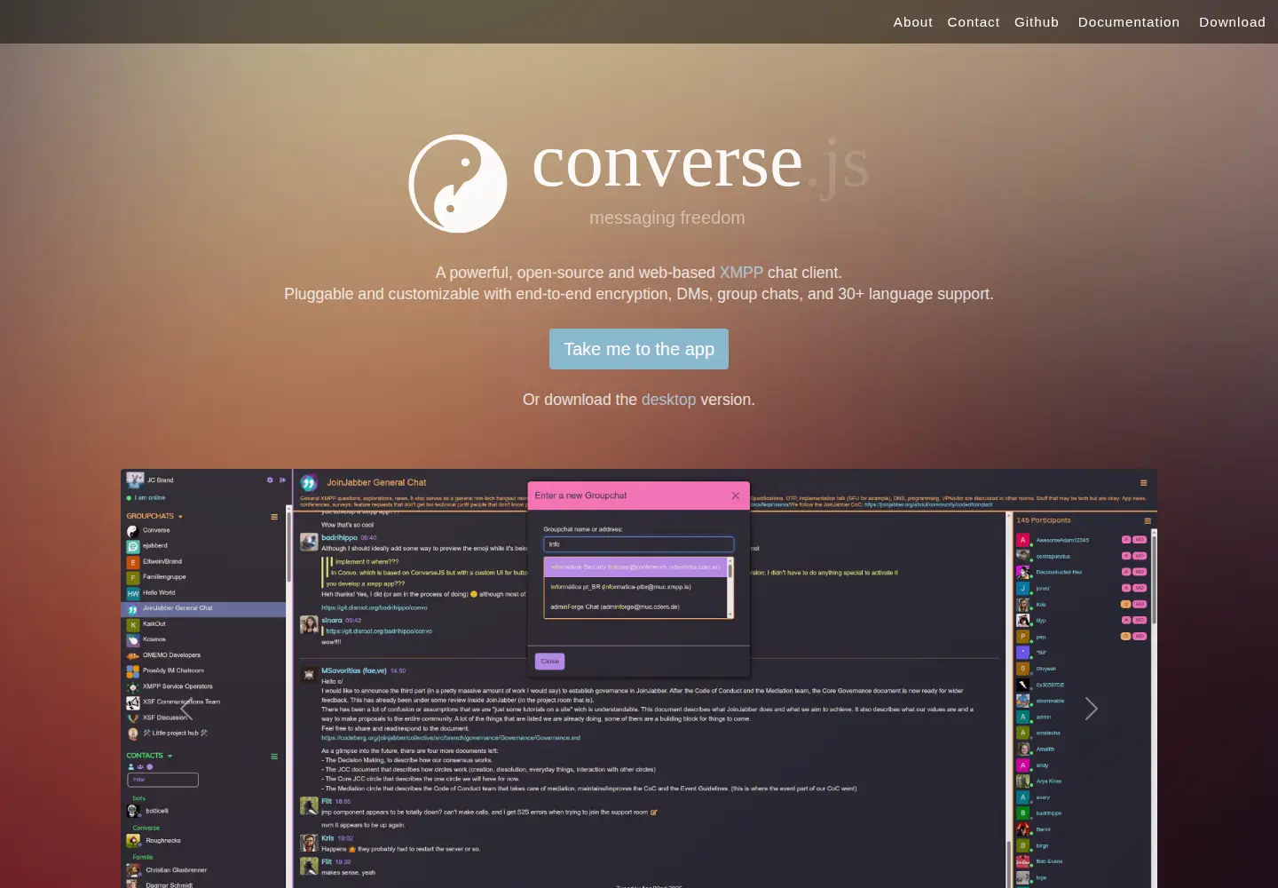Collapse the GROUPCHATS section arrow
This screenshot has width=1278, height=888.
click(x=180, y=517)
